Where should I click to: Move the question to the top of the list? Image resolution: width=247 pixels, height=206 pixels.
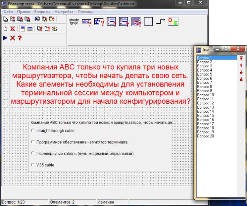pos(241,59)
